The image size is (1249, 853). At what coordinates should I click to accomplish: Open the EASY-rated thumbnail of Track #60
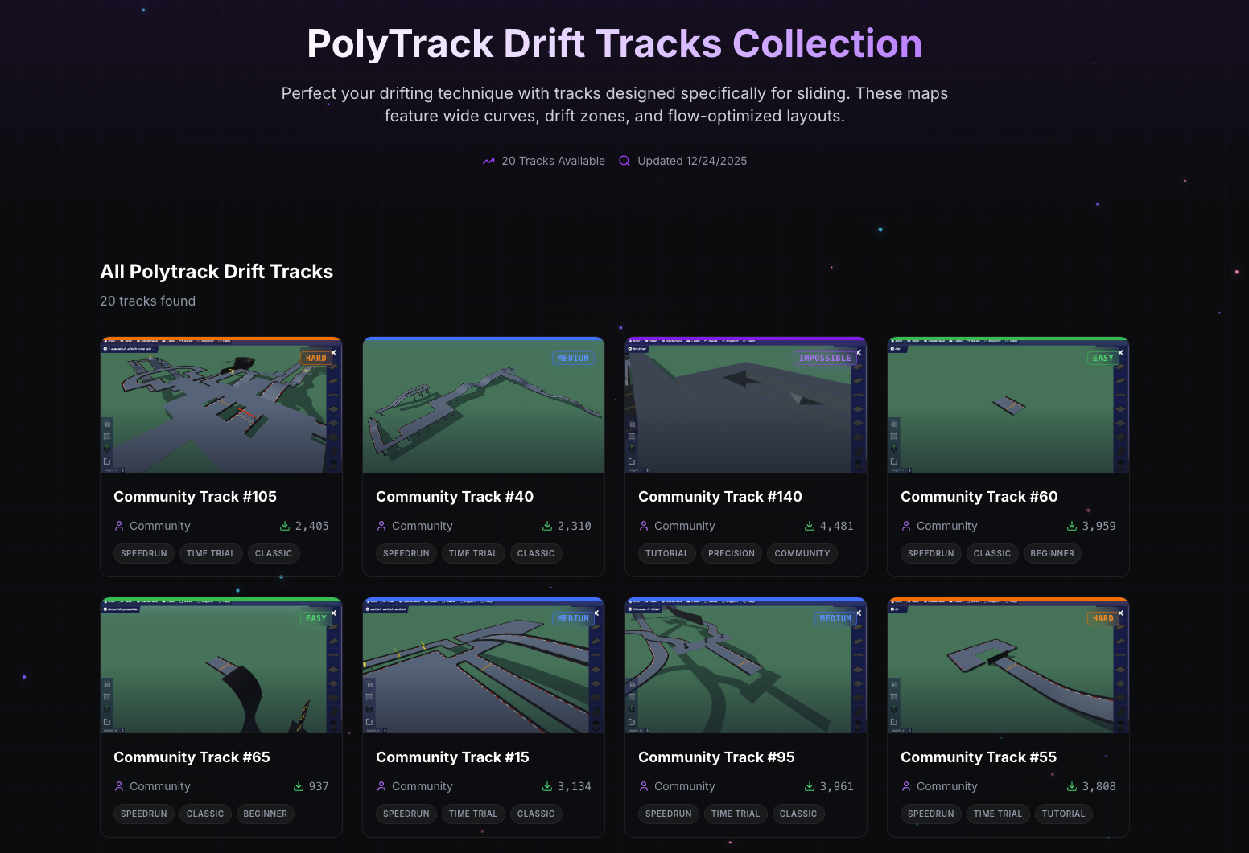(1008, 404)
